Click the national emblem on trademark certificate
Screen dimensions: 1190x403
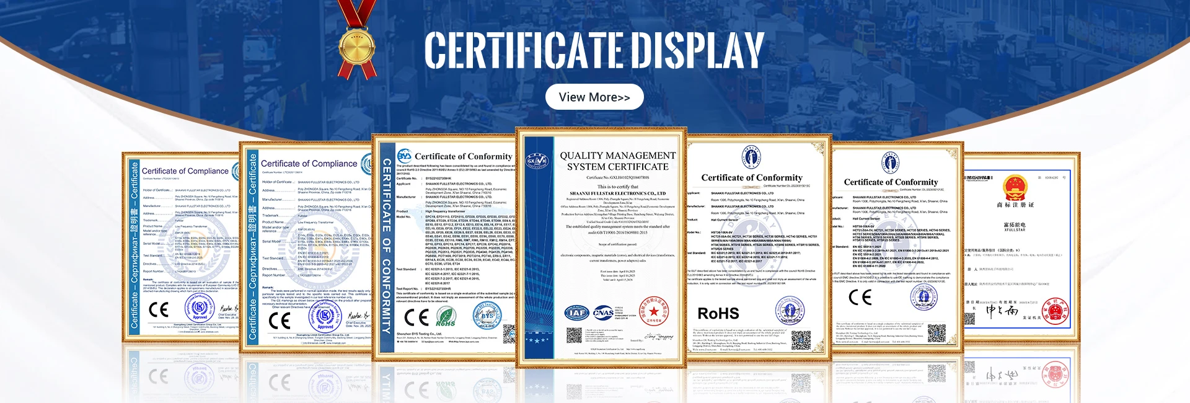pos(1015,187)
